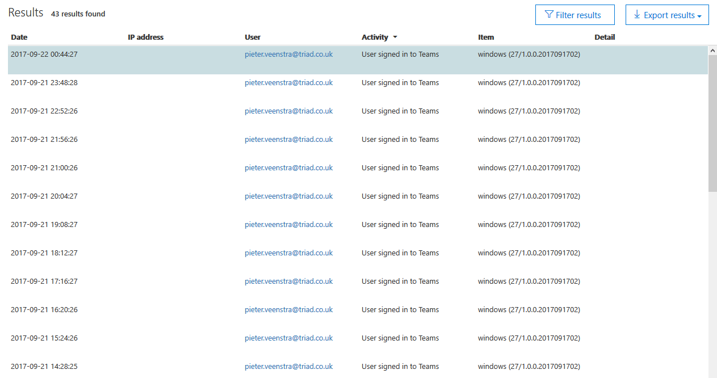Open user link in the 20:04:27 row
Viewport: 717px width, 378px height.
(288, 196)
